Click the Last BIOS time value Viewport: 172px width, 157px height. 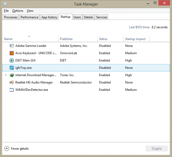click(159, 27)
